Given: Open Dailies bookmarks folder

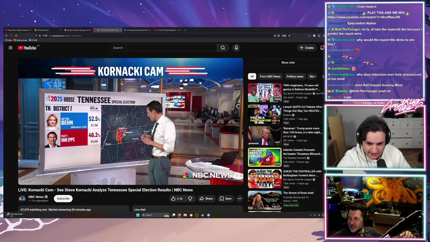Looking at the screenshot, I should 9,40.
